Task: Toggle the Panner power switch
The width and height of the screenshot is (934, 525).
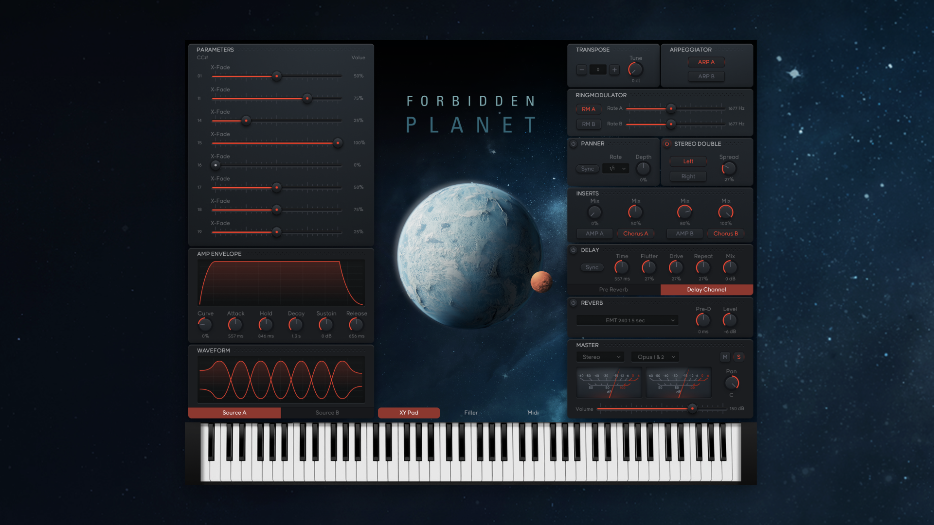Action: [x=573, y=143]
